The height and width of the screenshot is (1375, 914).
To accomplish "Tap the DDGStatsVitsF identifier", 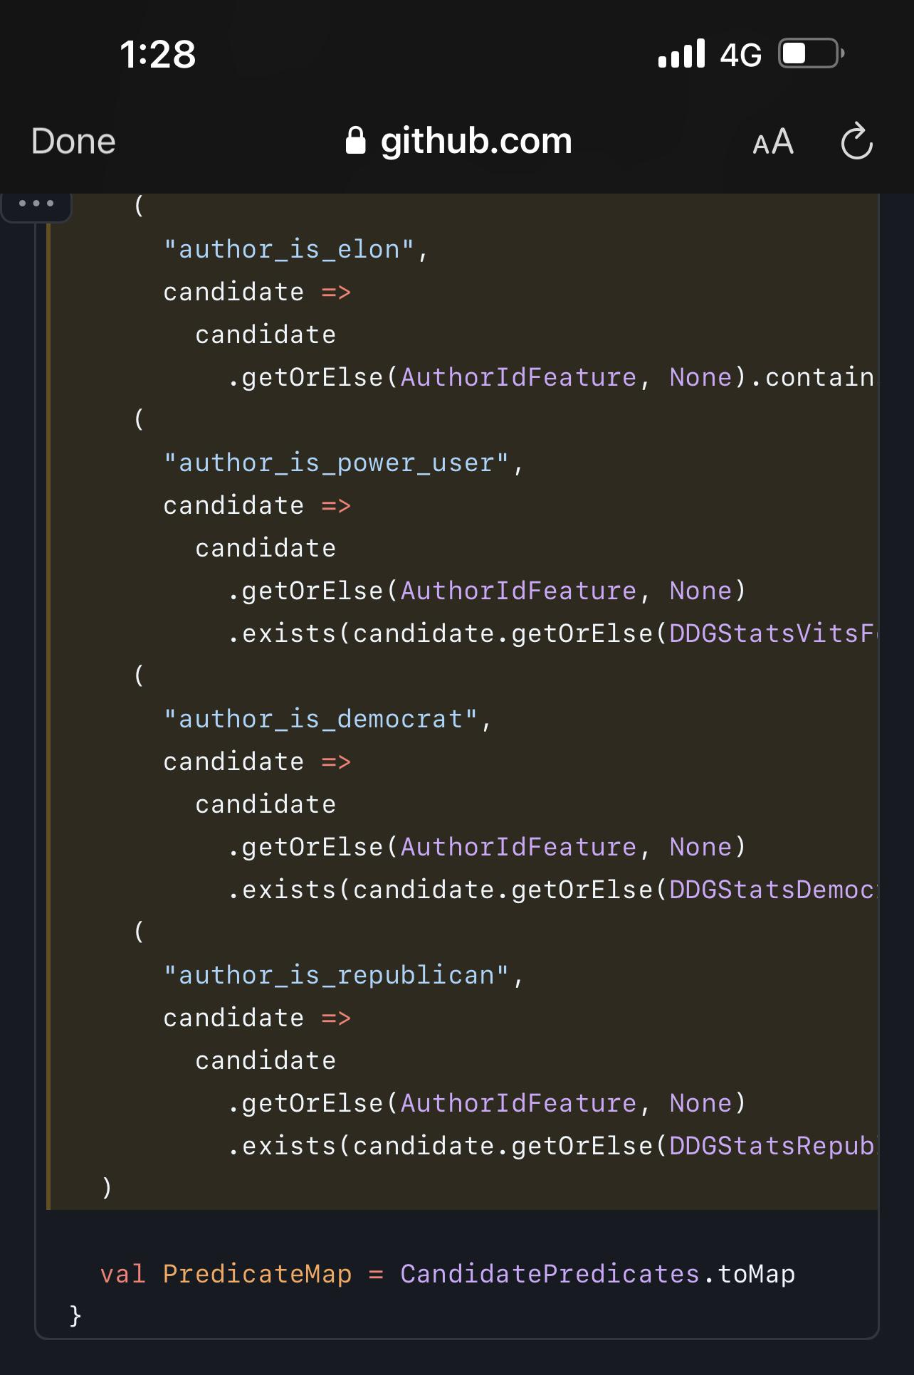I will [x=772, y=633].
